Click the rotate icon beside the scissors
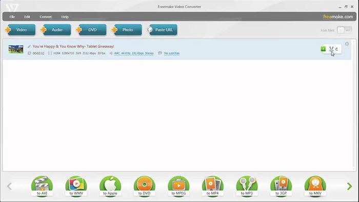Screen dimensions: 359x202 [336, 49]
